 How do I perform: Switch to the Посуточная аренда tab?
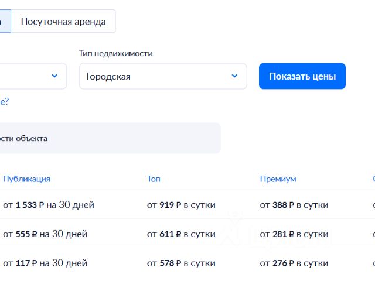(63, 22)
